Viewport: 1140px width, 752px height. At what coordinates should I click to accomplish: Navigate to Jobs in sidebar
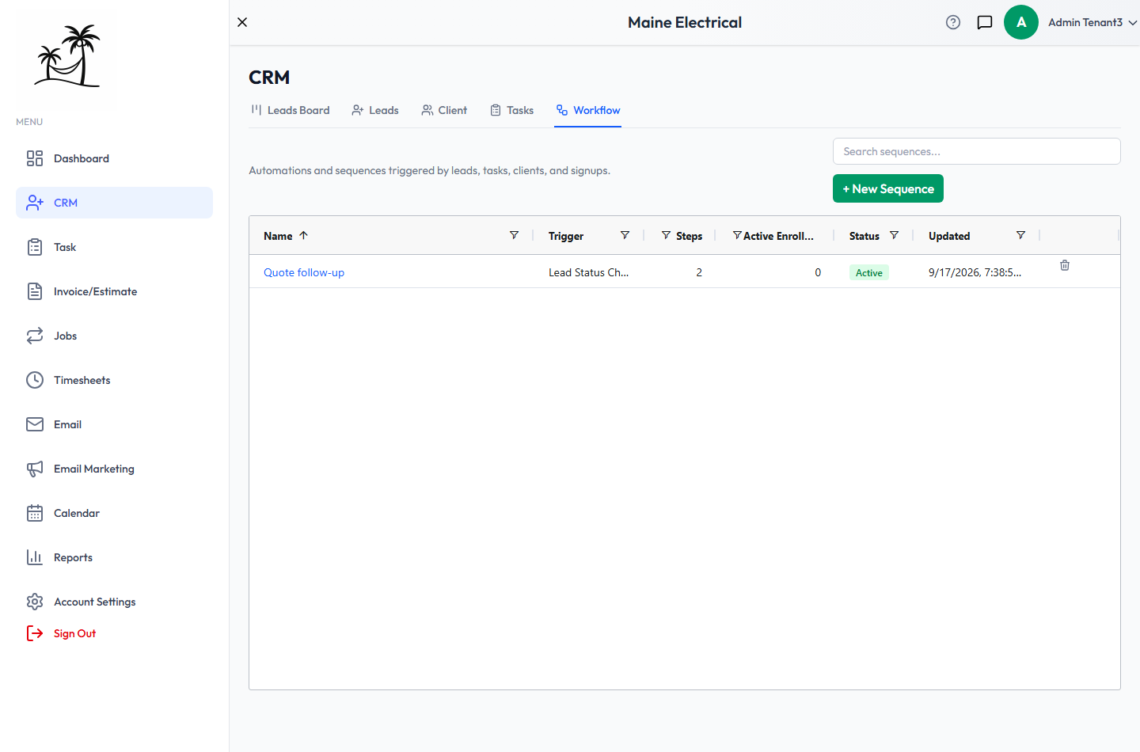tap(114, 336)
